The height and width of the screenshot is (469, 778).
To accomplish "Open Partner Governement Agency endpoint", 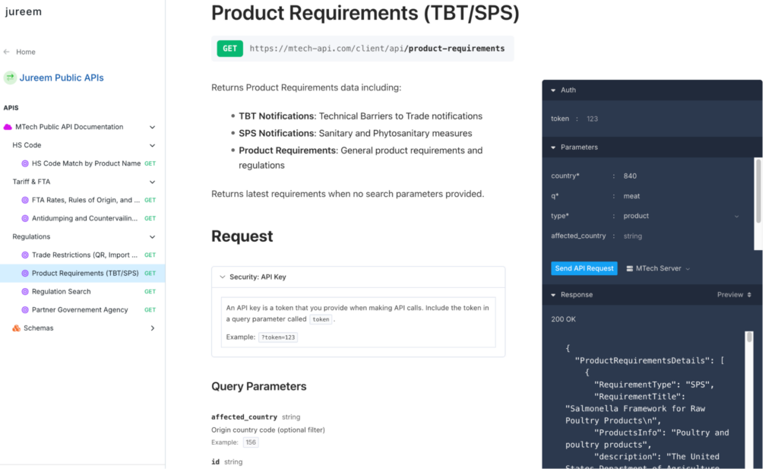I will (x=80, y=309).
